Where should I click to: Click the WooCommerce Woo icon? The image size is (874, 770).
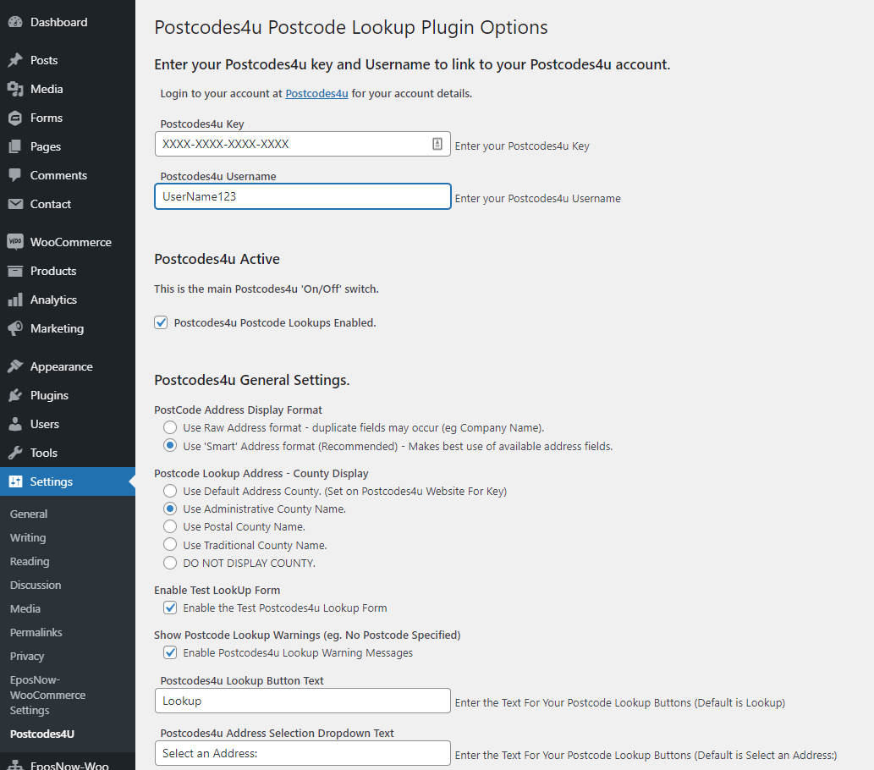(x=15, y=242)
